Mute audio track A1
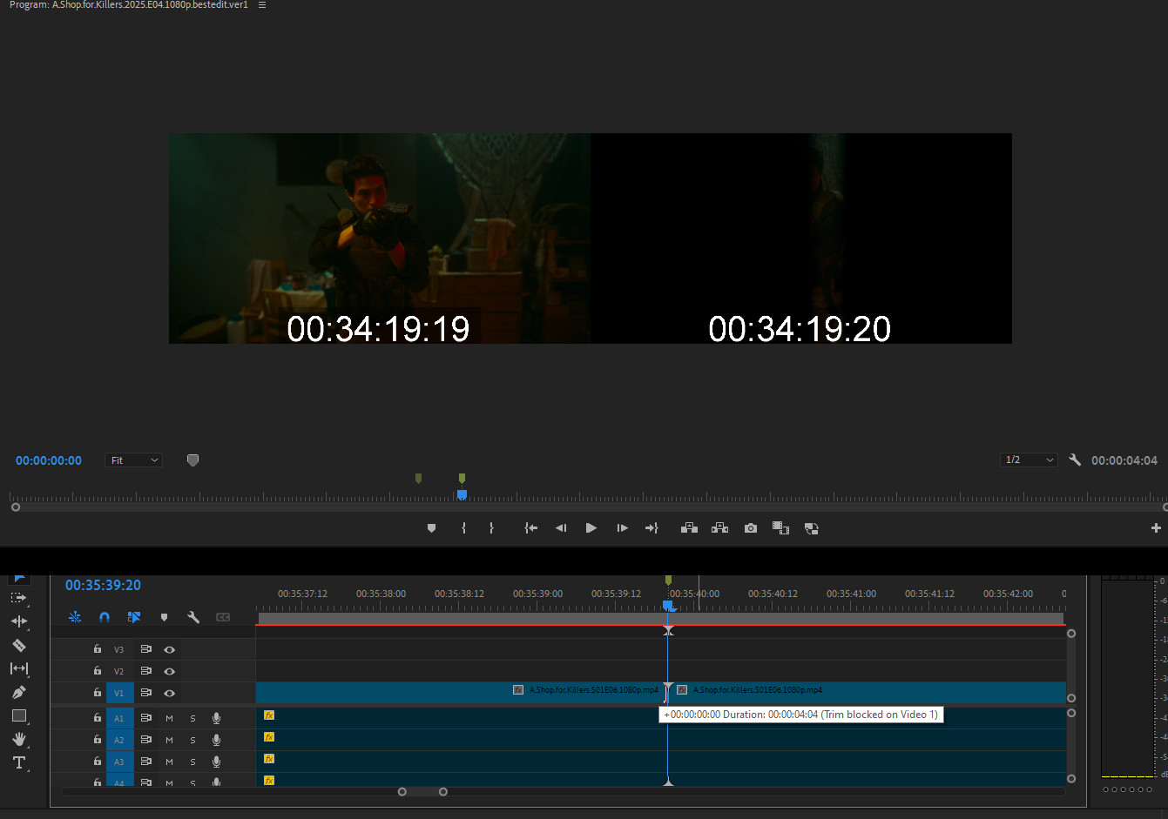Screen dimensions: 1168x819 (169, 718)
